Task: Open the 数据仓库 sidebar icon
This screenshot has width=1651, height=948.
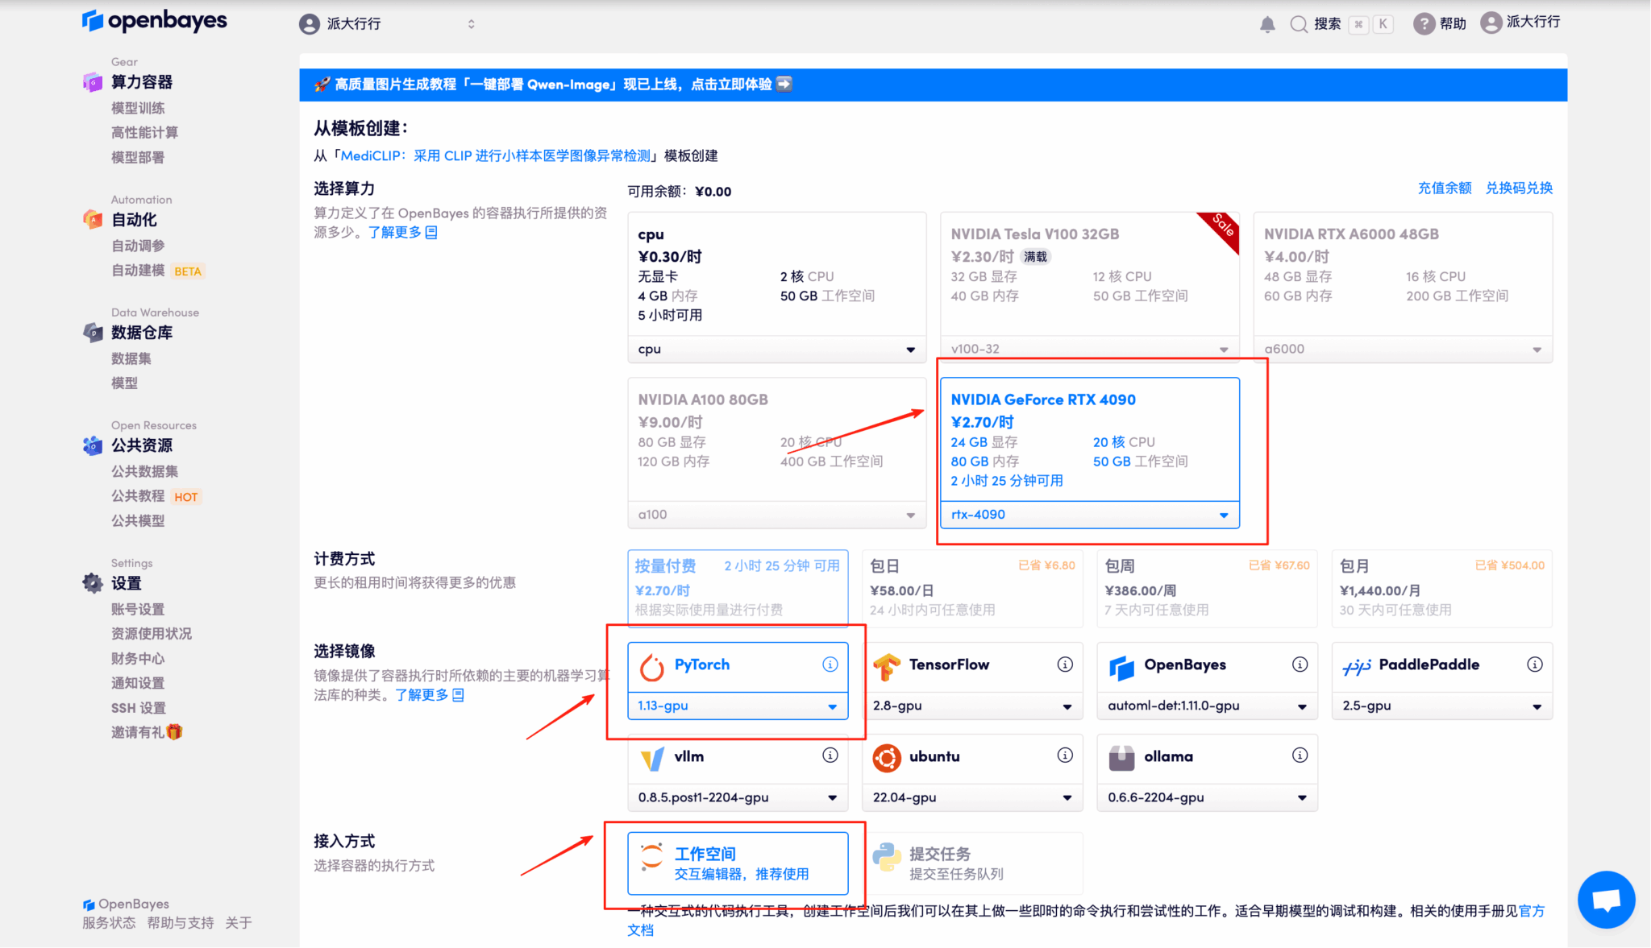Action: (92, 333)
